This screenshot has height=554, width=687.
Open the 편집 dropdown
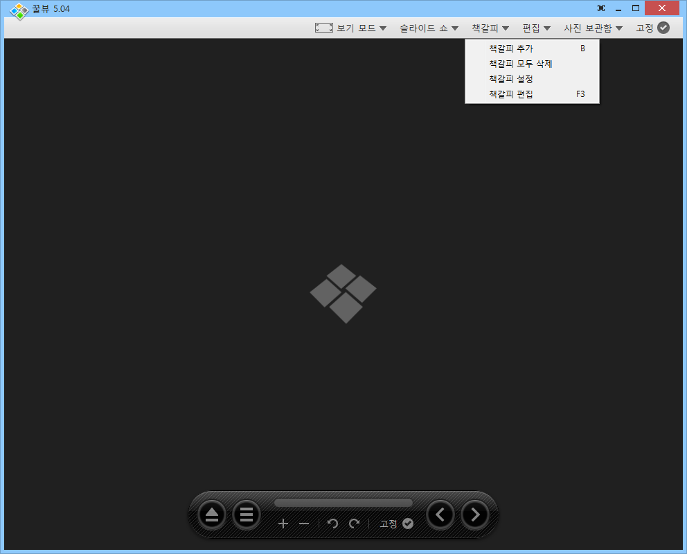coord(536,28)
